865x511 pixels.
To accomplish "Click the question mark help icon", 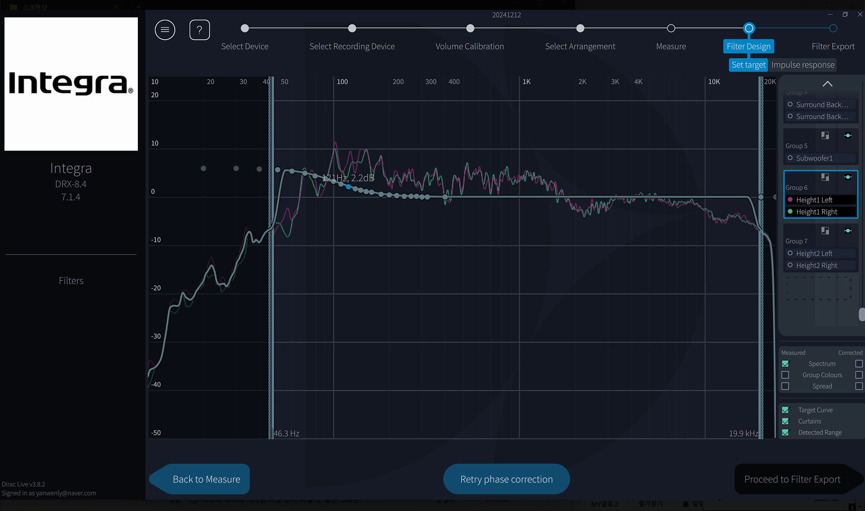I will (x=200, y=30).
